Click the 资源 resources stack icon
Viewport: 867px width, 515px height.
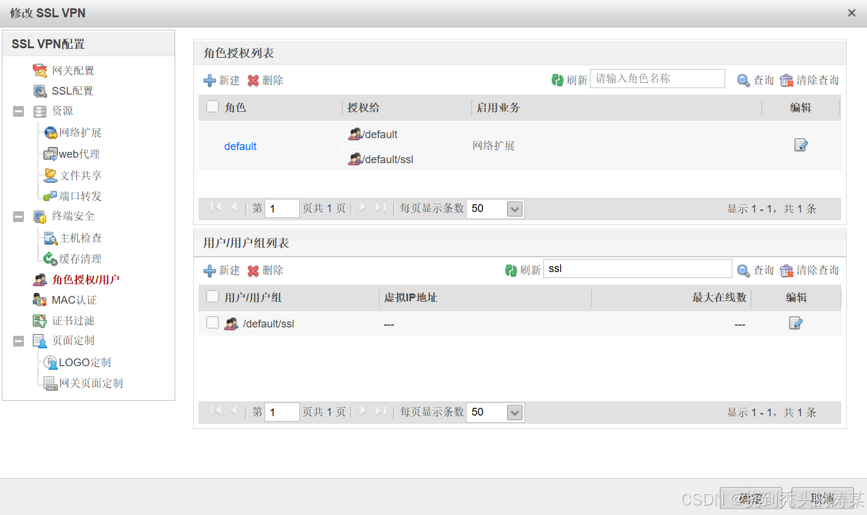pyautogui.click(x=40, y=111)
